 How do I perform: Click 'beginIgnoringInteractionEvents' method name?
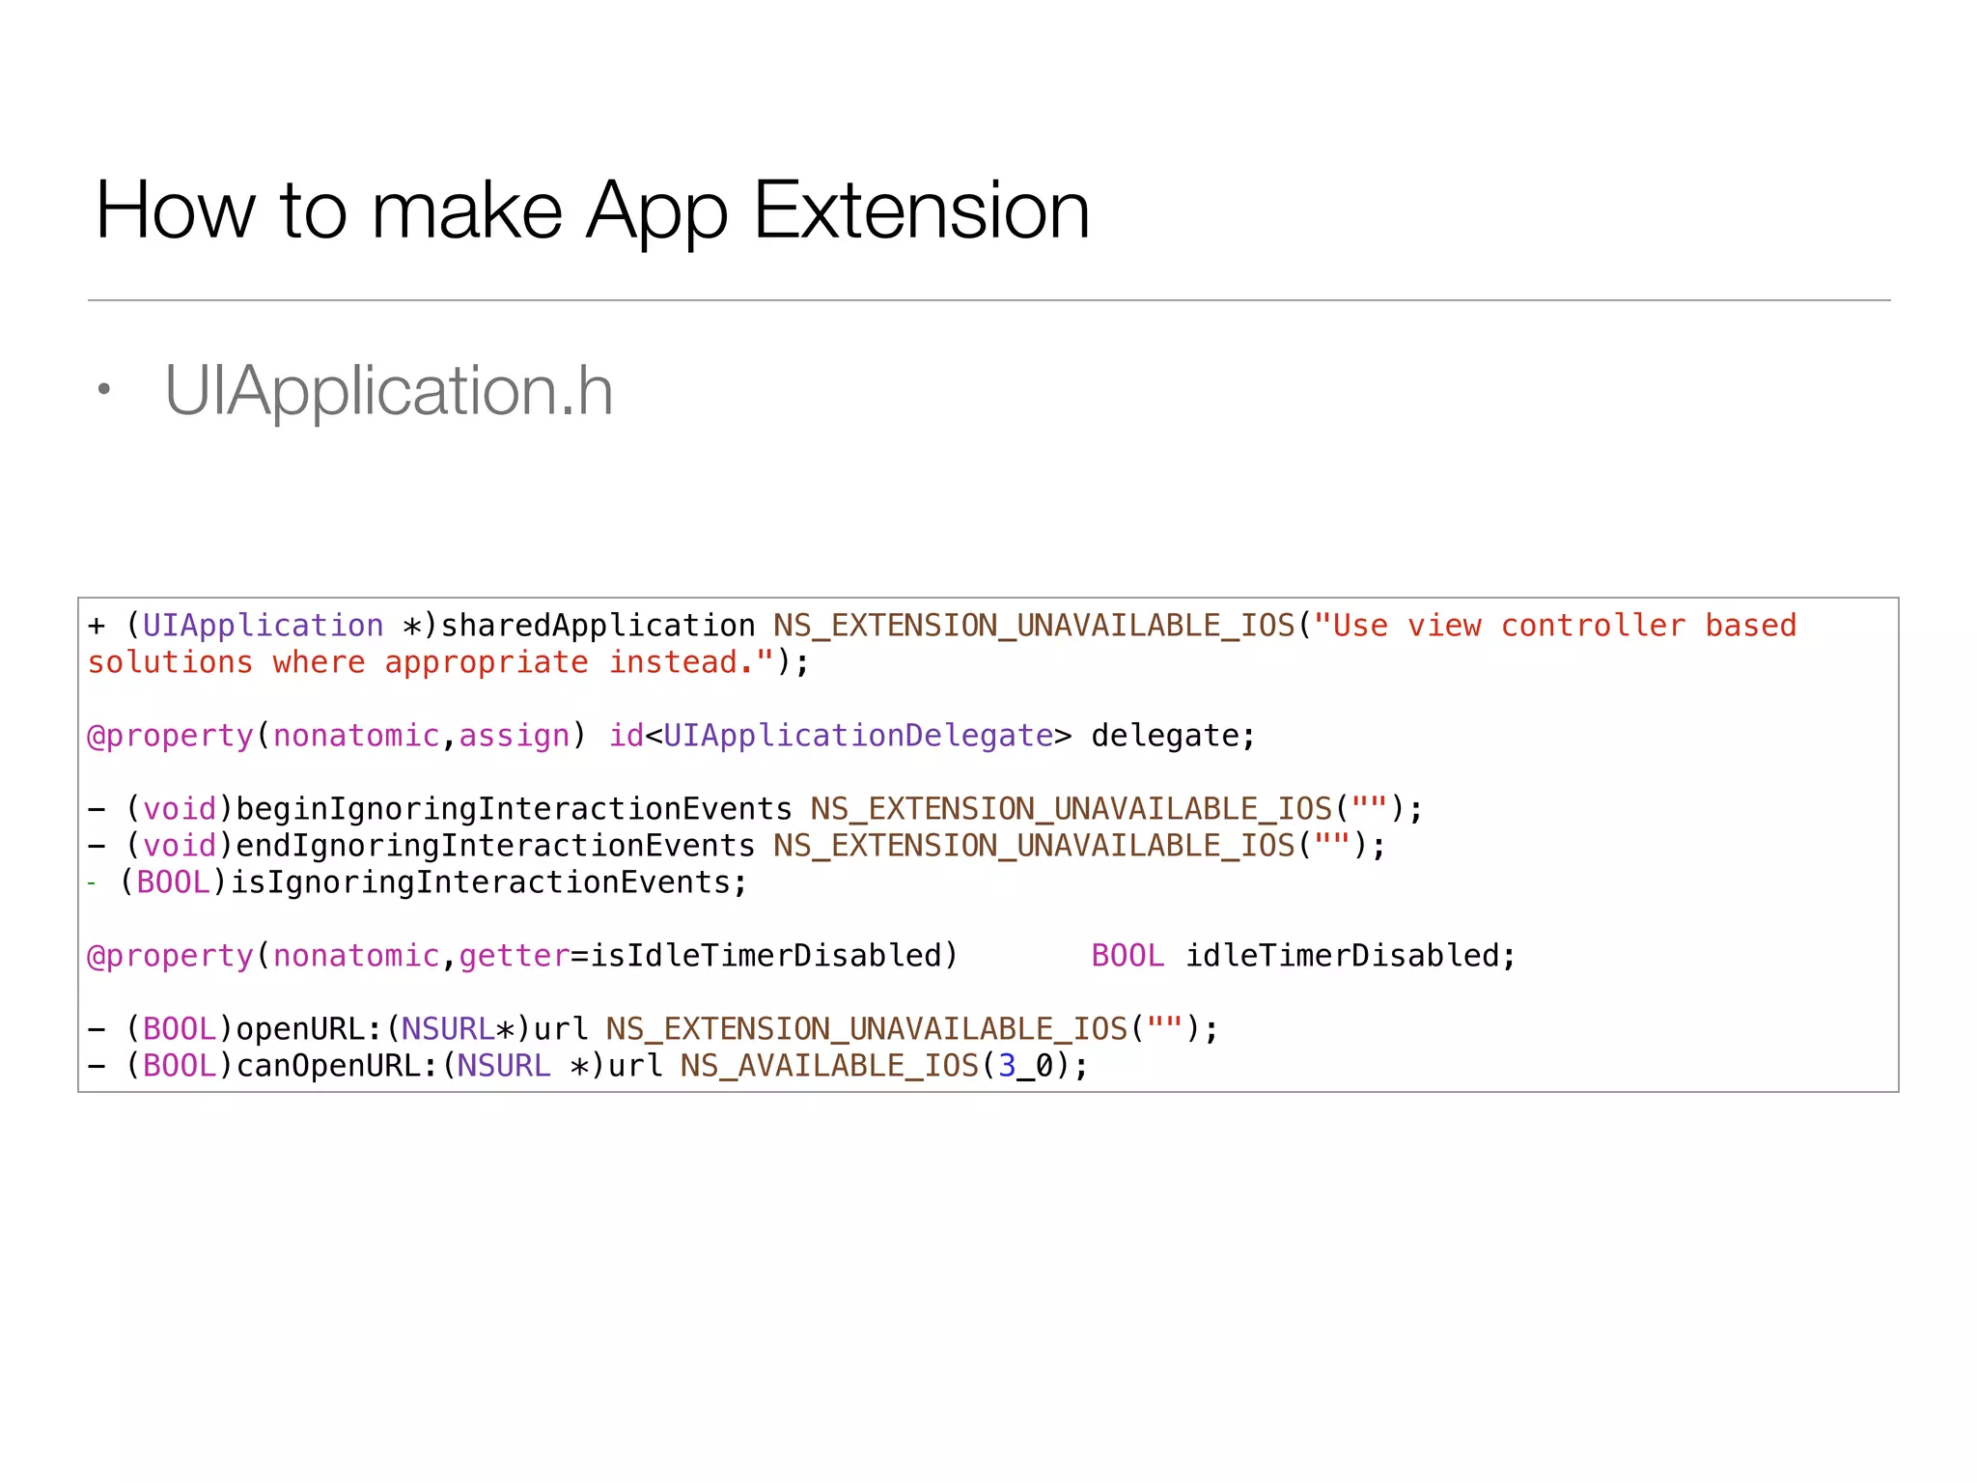[514, 809]
